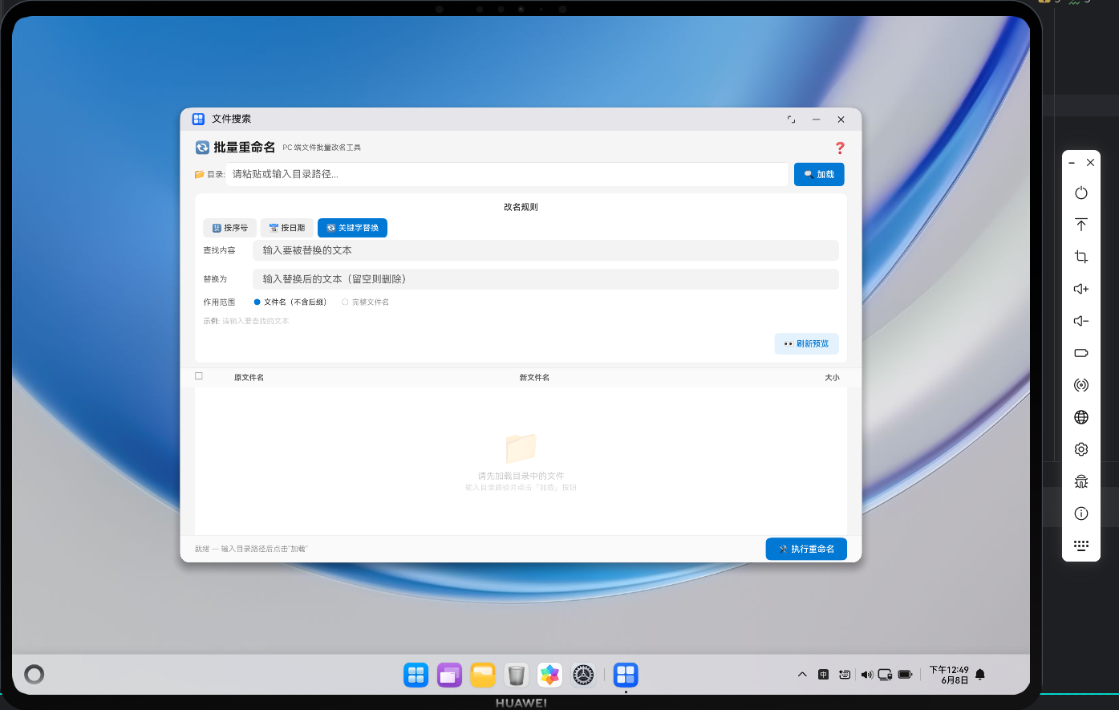Click the 替换为 text field
Image resolution: width=1119 pixels, height=710 pixels.
click(x=545, y=279)
